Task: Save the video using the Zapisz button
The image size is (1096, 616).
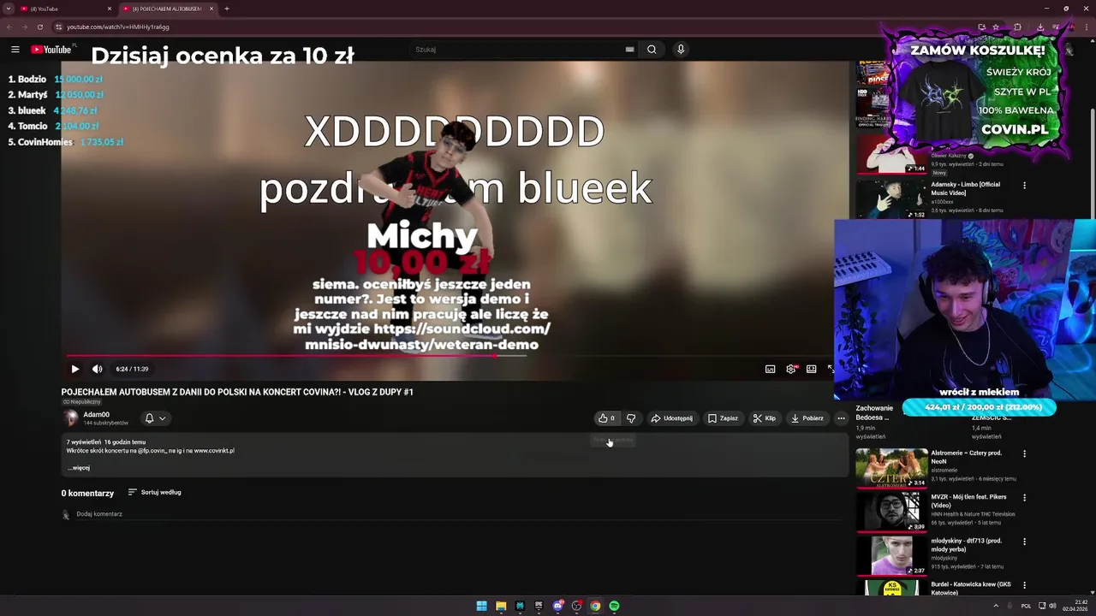Action: coord(723,418)
